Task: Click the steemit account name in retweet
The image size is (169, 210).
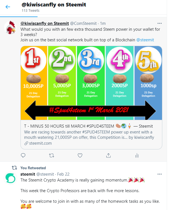Action: coord(28,174)
